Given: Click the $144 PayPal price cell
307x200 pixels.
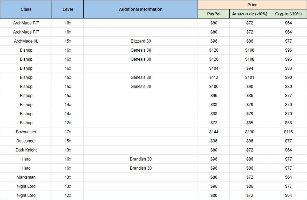Looking at the screenshot, I should click(214, 132).
